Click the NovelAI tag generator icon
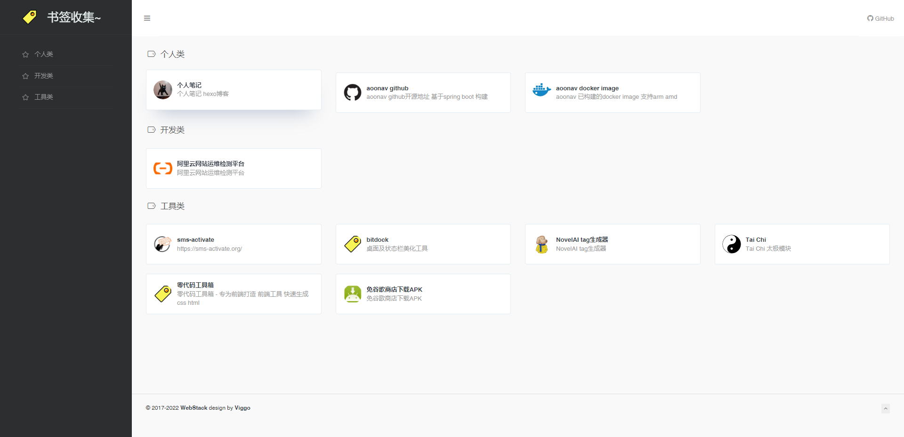This screenshot has width=904, height=437. tap(542, 244)
